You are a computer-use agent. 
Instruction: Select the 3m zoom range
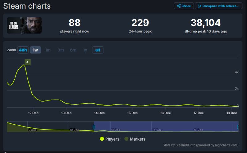61,50
